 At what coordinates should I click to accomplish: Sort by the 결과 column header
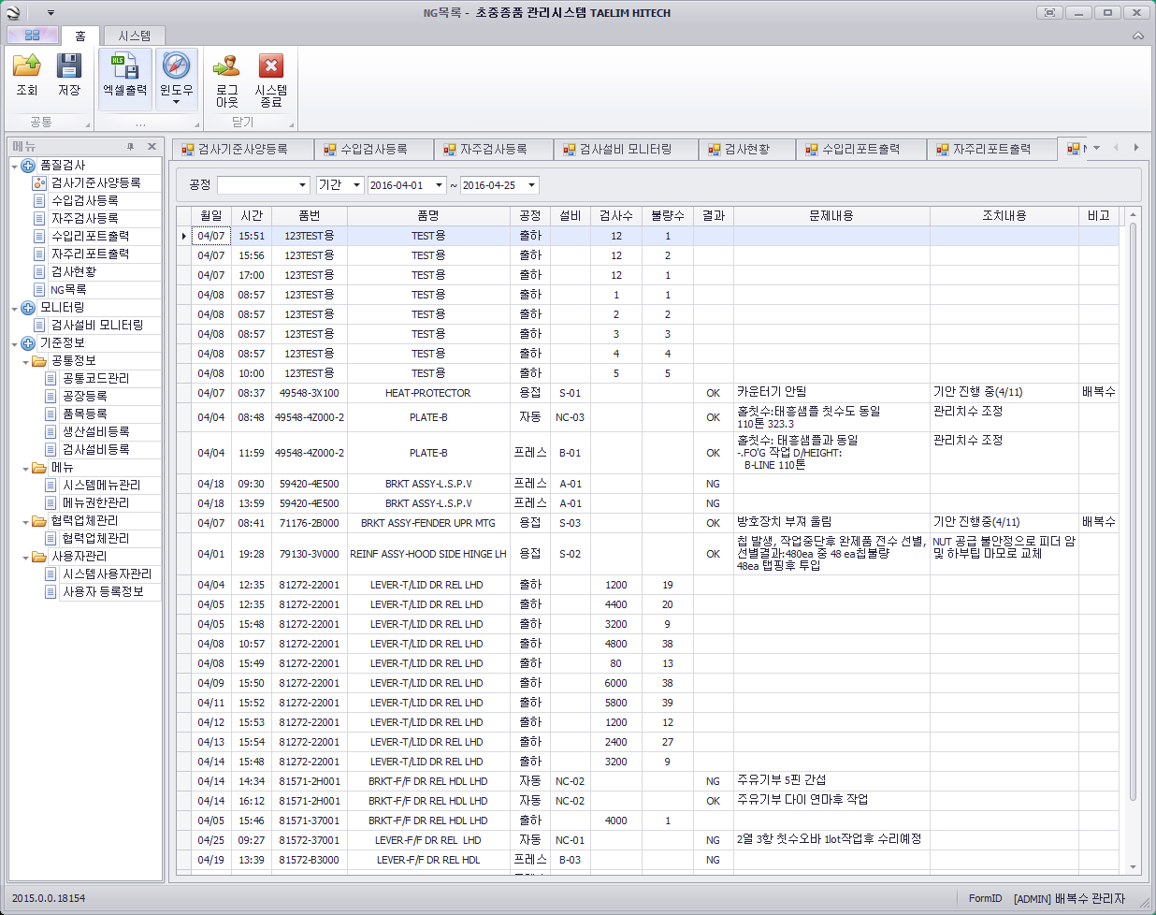tap(714, 216)
